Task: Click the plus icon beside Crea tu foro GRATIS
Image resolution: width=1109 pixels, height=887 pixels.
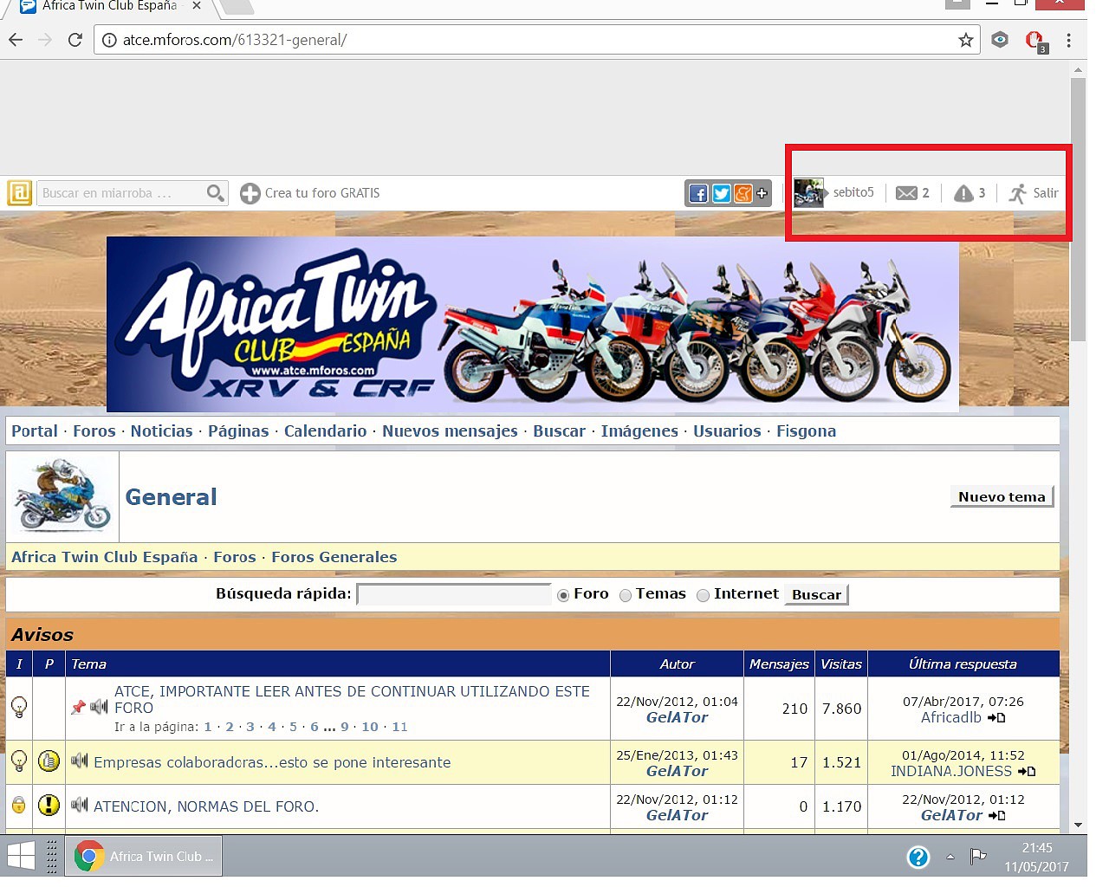Action: (x=250, y=193)
